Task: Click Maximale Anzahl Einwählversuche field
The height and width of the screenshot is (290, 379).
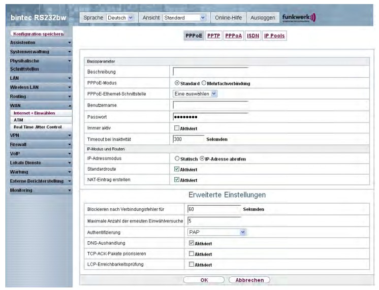Action: (x=214, y=221)
